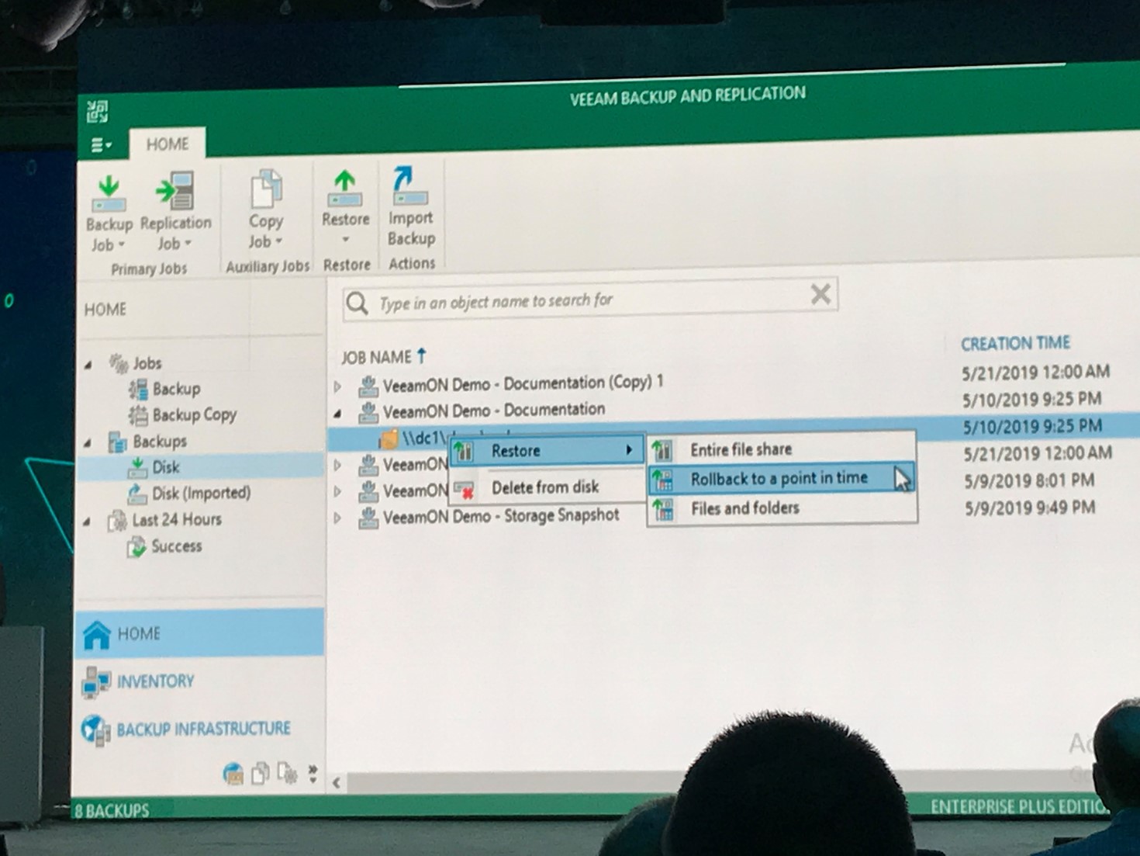Image resolution: width=1140 pixels, height=856 pixels.
Task: Expand more navigation views chevron
Action: (313, 773)
